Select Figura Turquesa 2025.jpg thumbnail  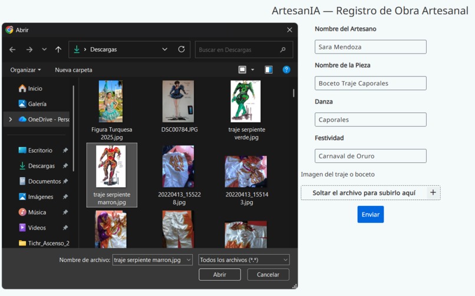tap(111, 101)
